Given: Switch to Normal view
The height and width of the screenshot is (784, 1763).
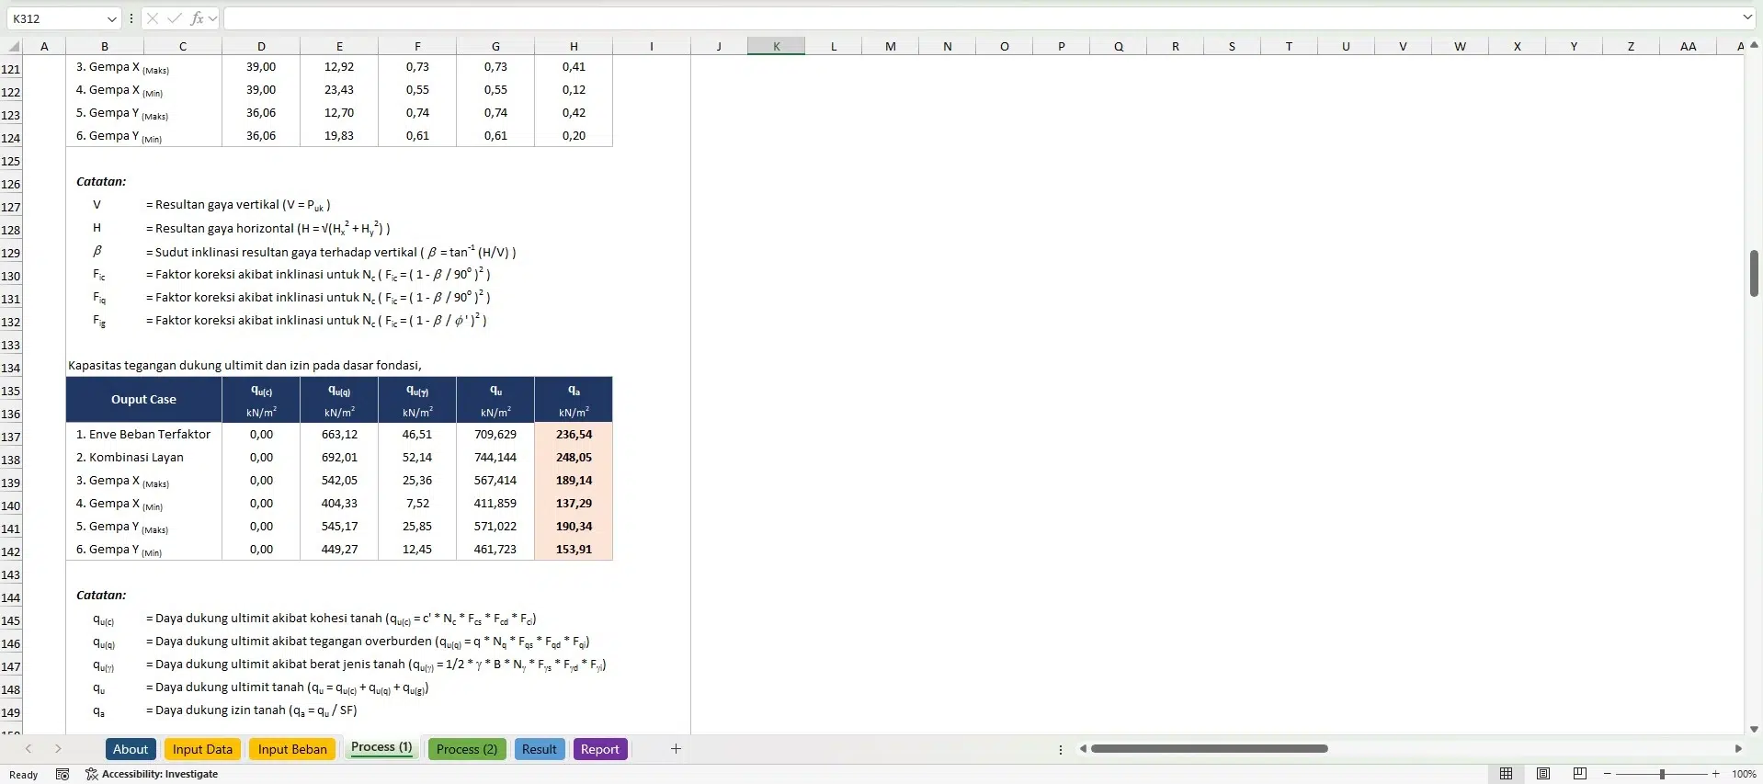Looking at the screenshot, I should [x=1506, y=774].
